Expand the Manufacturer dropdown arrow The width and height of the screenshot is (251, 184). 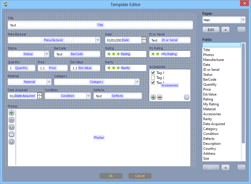(98, 40)
